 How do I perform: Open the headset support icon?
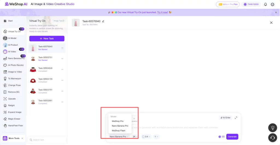272,137
